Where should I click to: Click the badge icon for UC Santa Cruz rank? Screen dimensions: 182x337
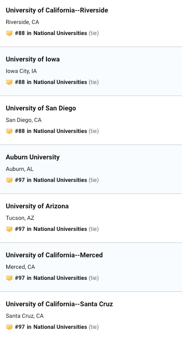(x=9, y=327)
